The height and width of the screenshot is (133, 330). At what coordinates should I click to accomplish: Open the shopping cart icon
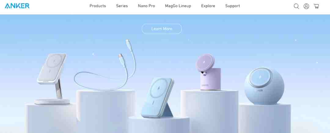(316, 6)
